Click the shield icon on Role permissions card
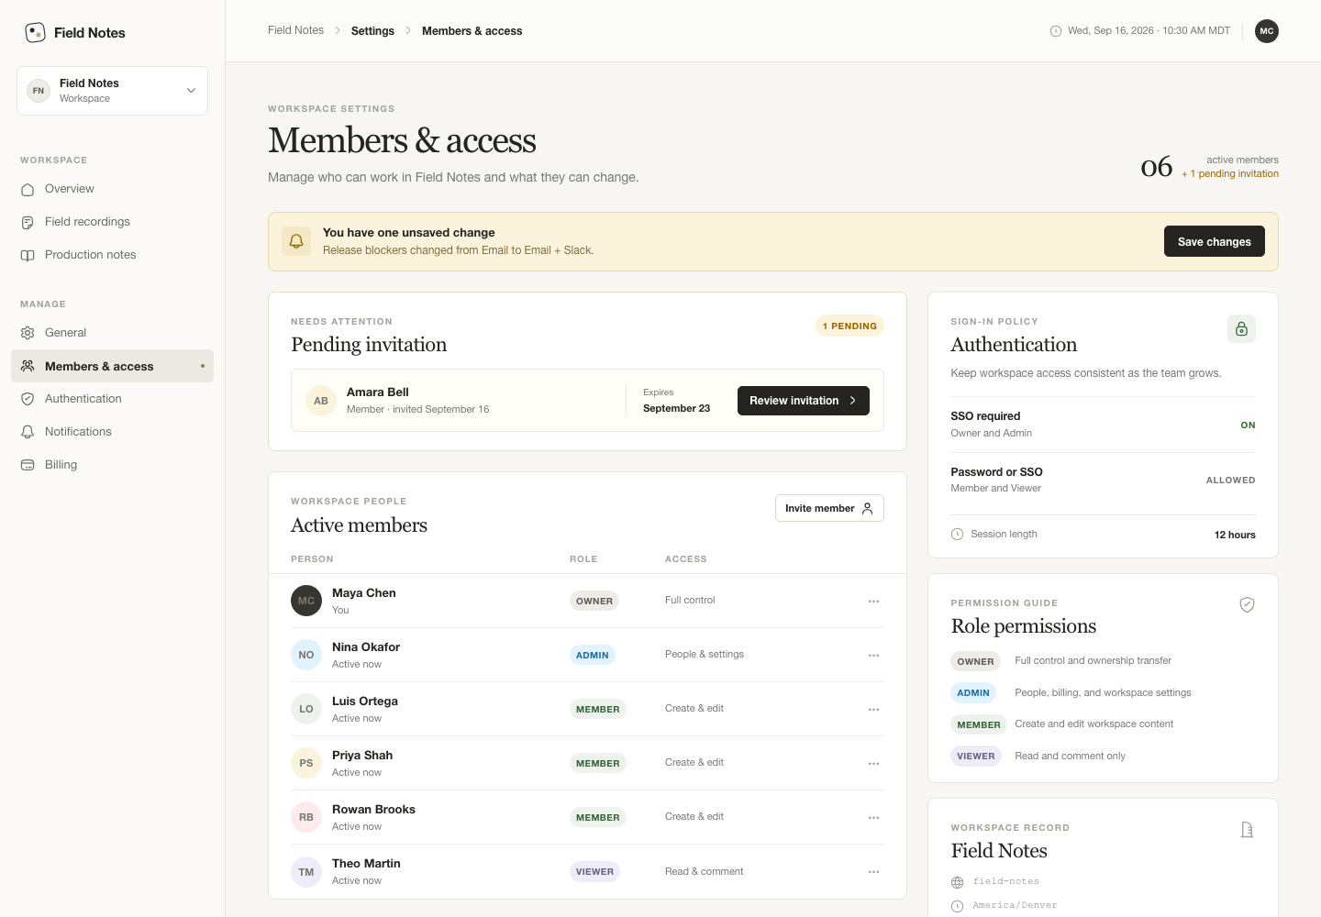 tap(1247, 604)
